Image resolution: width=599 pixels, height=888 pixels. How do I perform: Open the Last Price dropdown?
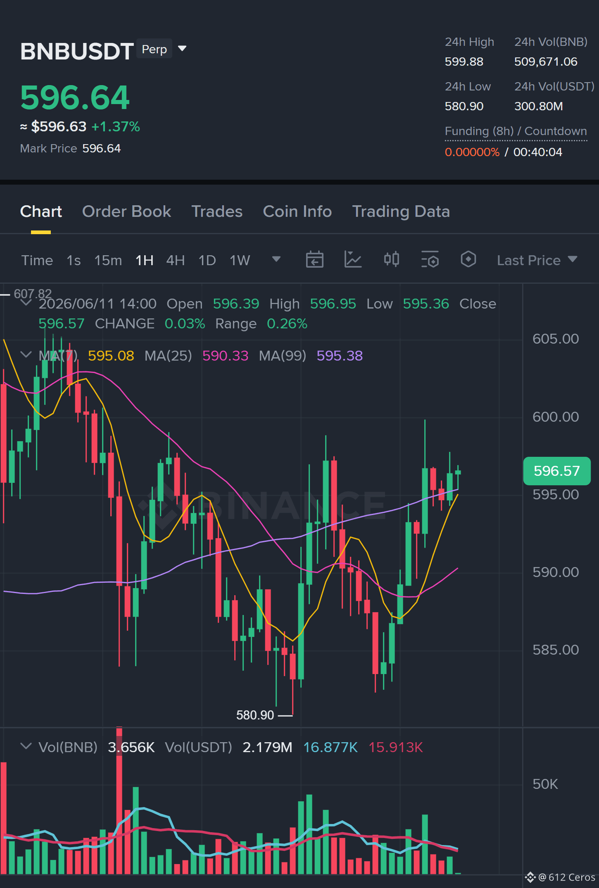pyautogui.click(x=537, y=260)
